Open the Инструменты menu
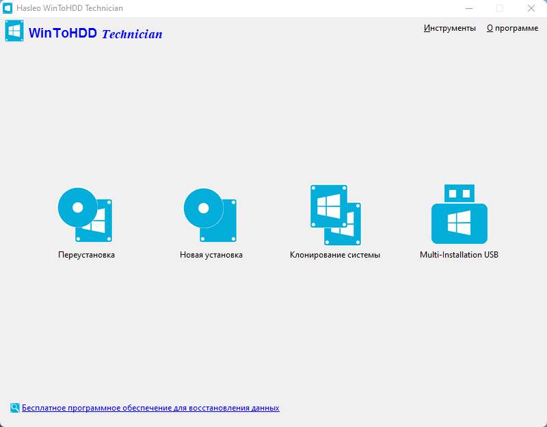 pos(450,28)
